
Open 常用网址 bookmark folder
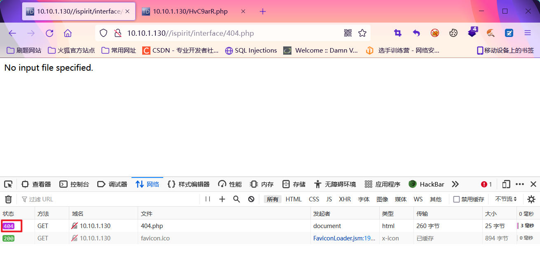[119, 51]
